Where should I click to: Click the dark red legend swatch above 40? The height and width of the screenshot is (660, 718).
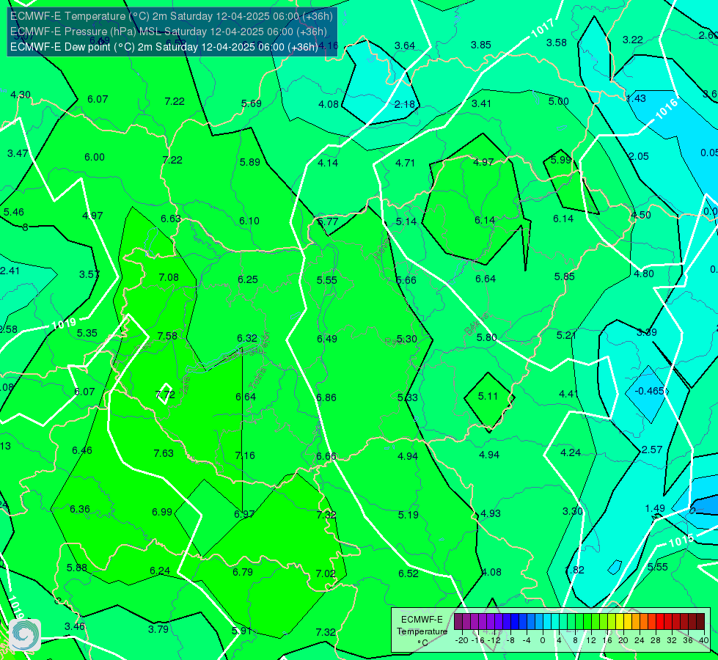click(x=700, y=622)
